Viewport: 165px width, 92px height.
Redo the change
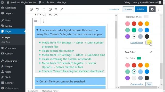pos(44,9)
